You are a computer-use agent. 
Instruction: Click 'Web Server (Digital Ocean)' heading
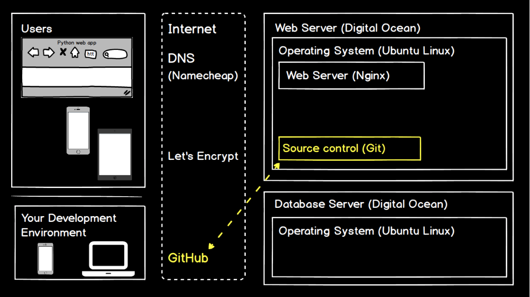348,28
